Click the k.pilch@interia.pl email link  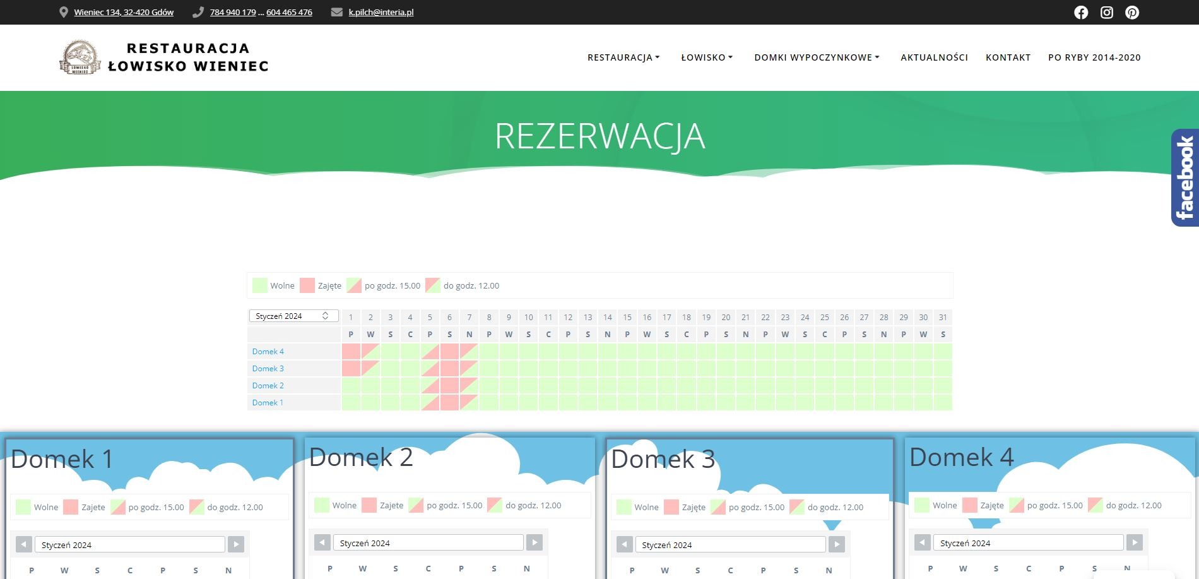tap(381, 11)
